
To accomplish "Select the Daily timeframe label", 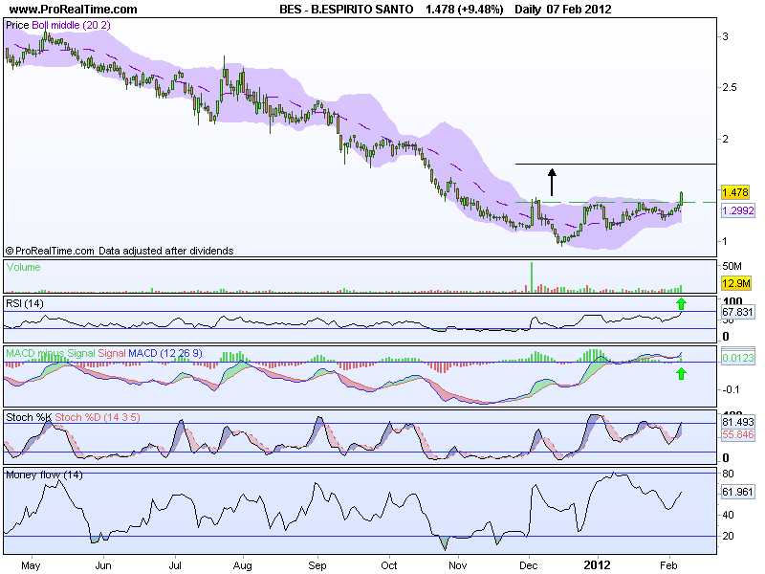I will tap(528, 10).
